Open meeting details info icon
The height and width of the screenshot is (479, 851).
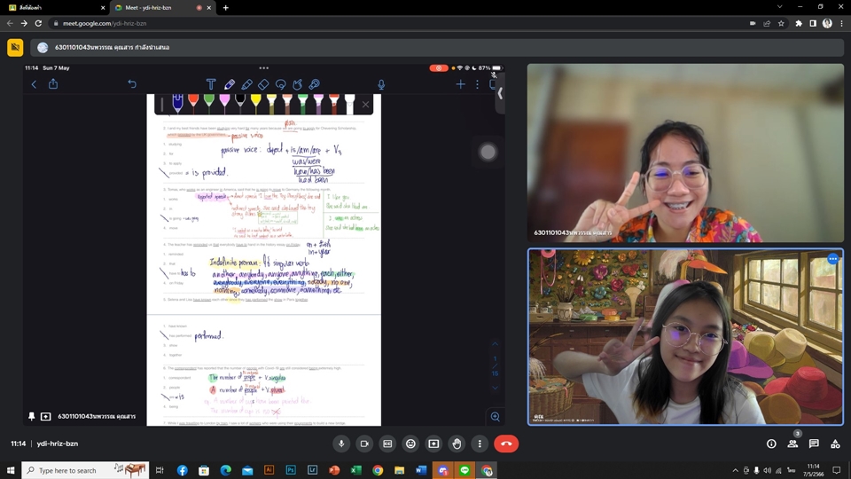coord(771,444)
